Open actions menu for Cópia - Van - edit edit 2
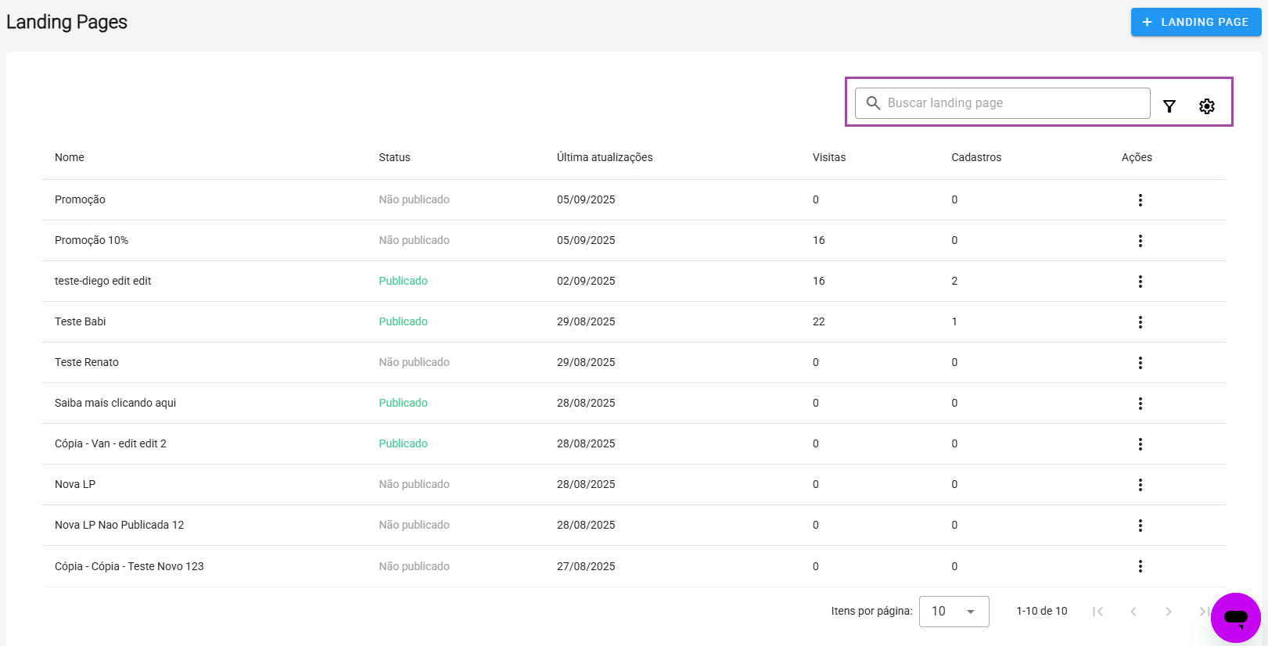Image resolution: width=1268 pixels, height=646 pixels. pos(1140,444)
